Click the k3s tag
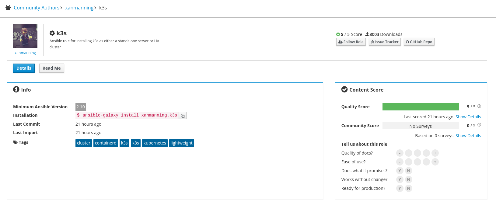This screenshot has height=202, width=496. (x=124, y=143)
